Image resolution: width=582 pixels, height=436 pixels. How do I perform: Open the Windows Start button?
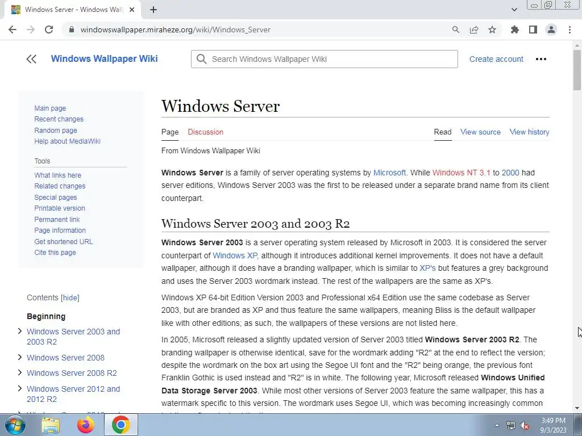tap(15, 425)
